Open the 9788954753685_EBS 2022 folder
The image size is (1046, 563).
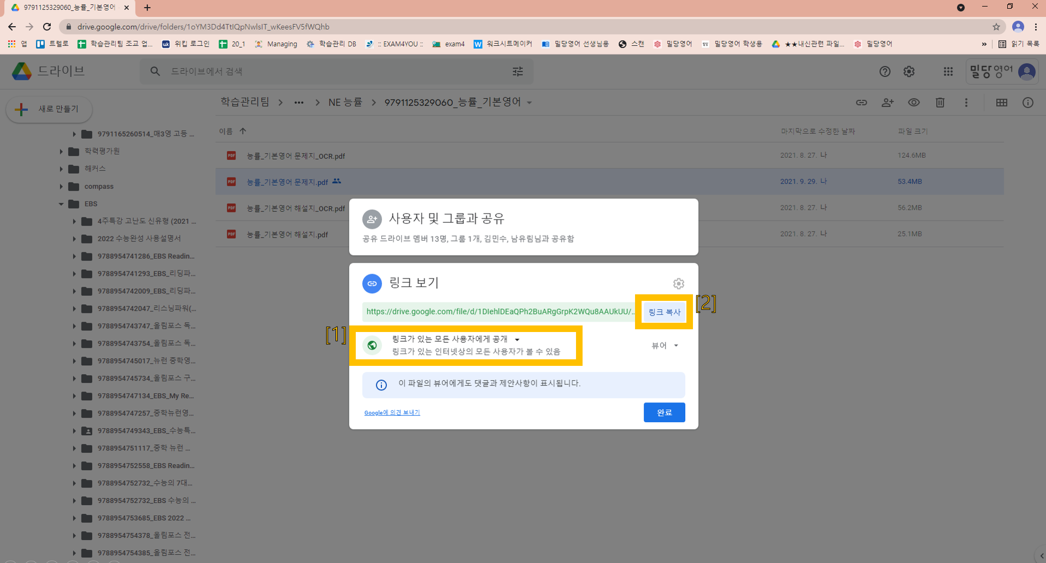coord(144,518)
